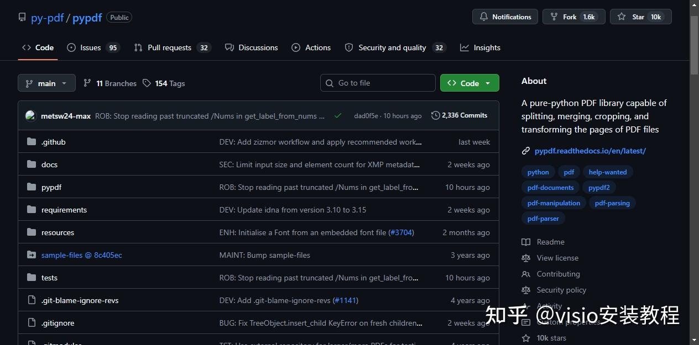This screenshot has width=699, height=345.
Task: Select the pdf-documents topic tag
Action: coord(551,188)
